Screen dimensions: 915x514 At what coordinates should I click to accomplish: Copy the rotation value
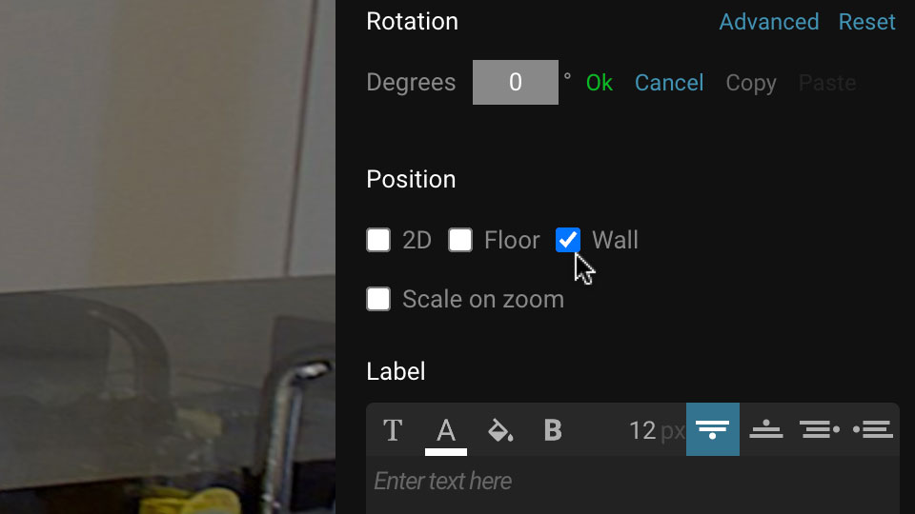click(750, 84)
